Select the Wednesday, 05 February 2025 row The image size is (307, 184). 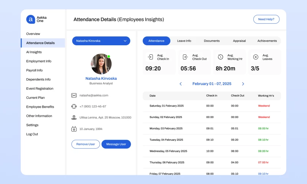(212, 151)
